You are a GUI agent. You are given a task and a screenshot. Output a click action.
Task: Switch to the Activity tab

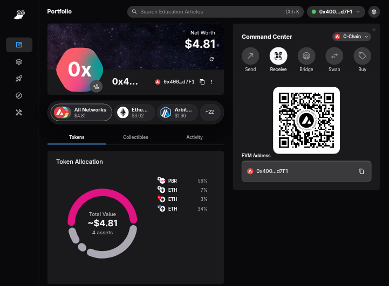tap(194, 137)
